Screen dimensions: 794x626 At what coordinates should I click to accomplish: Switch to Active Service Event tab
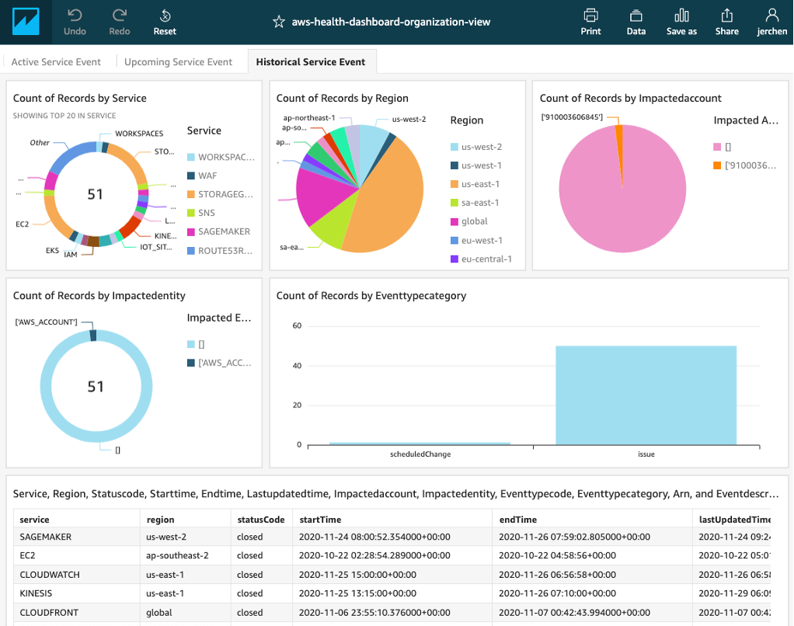(56, 62)
